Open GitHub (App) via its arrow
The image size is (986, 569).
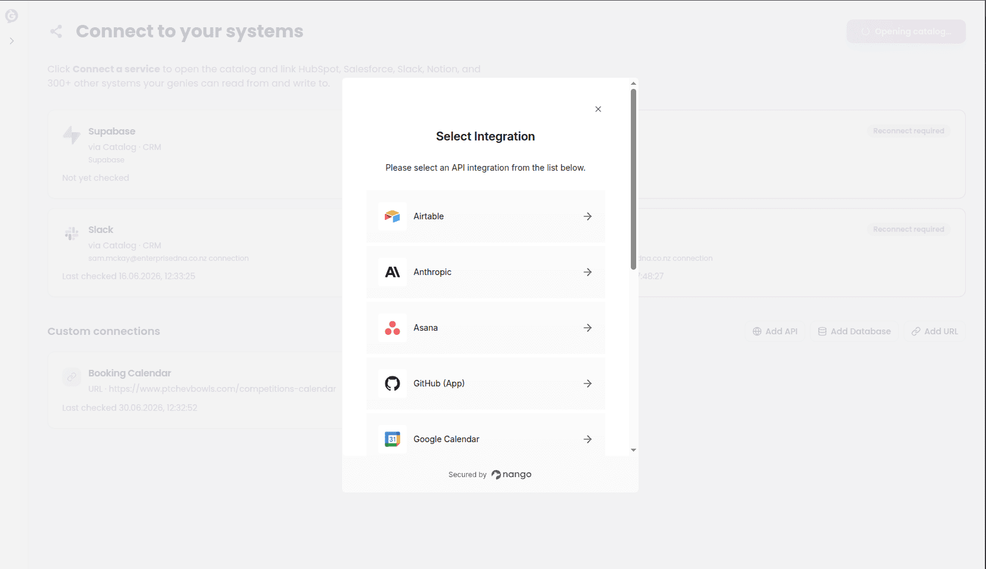point(588,383)
